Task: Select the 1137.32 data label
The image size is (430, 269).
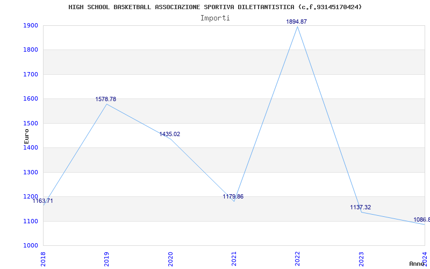Action: coord(360,207)
